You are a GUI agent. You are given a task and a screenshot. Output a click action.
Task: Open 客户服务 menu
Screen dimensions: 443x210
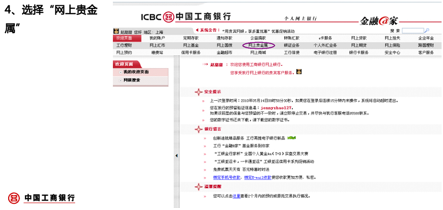(x=426, y=52)
